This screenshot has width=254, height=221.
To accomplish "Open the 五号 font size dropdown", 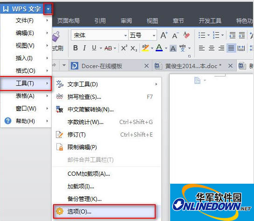I will pyautogui.click(x=154, y=35).
